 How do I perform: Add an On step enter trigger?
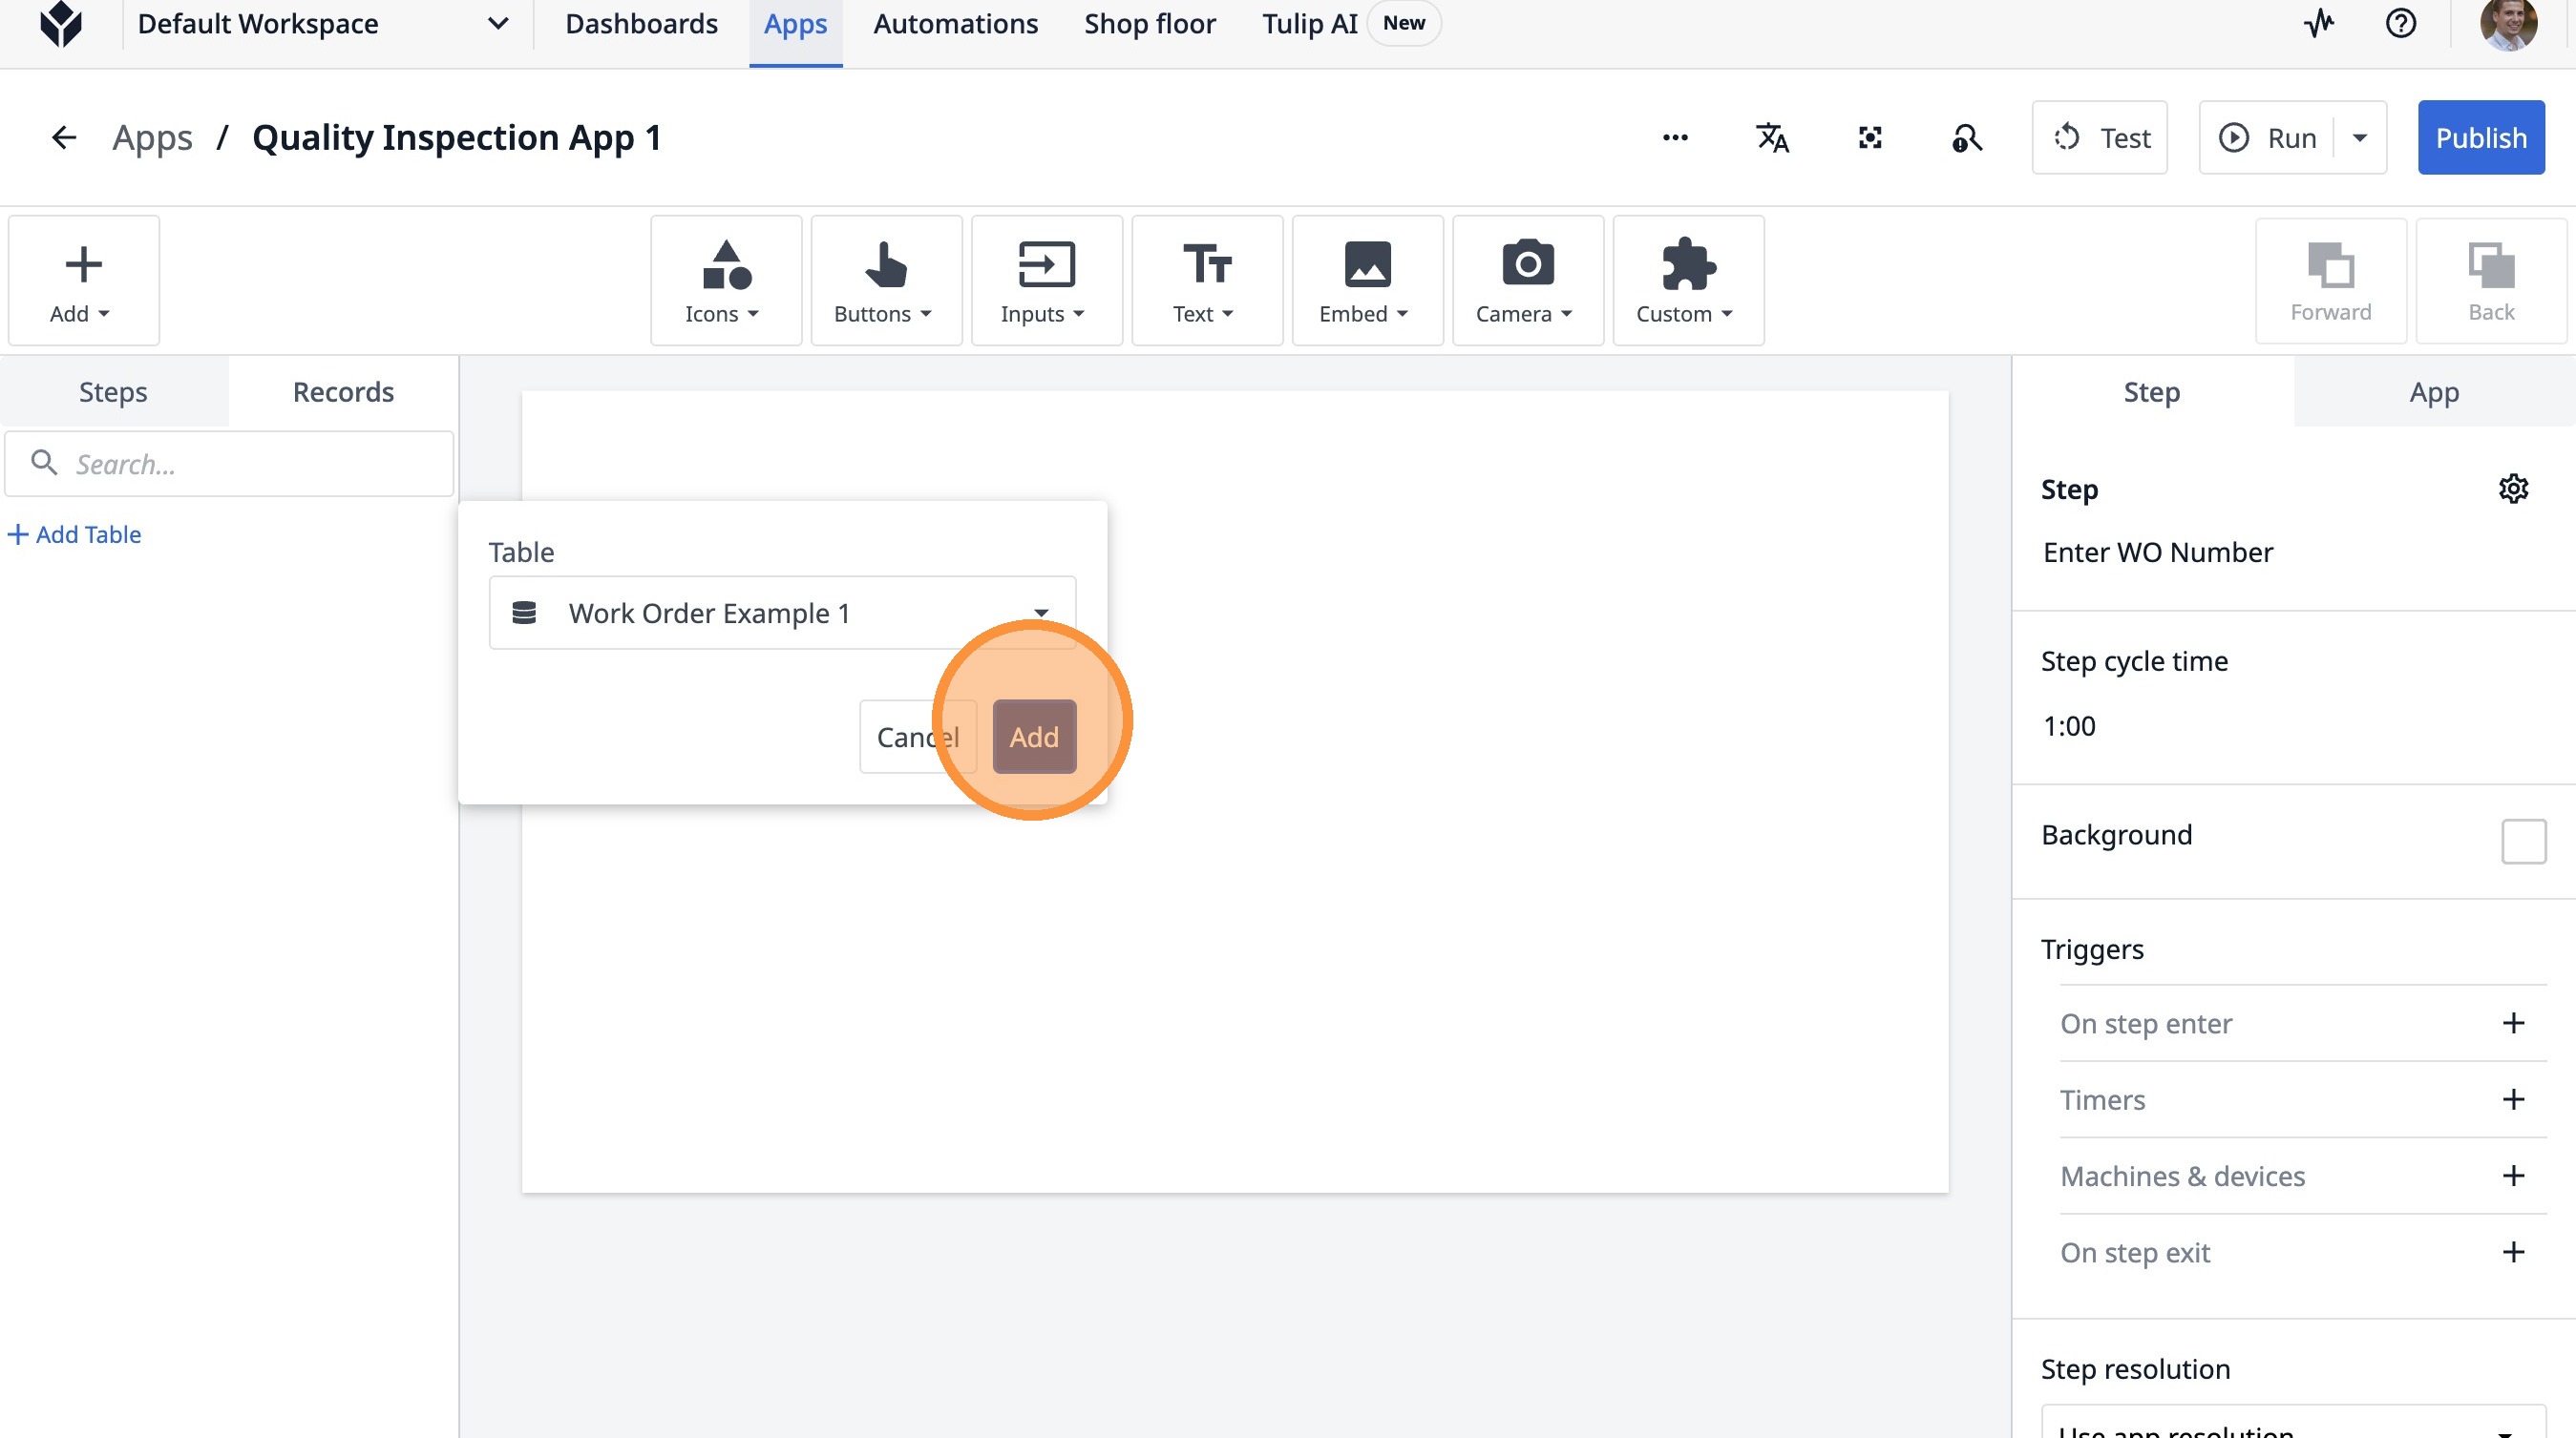pos(2513,1022)
